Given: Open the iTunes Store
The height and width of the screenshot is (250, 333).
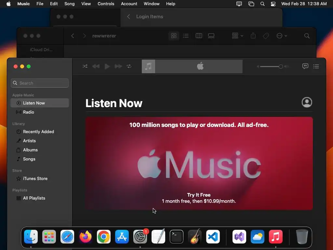Looking at the screenshot, I should coord(40,179).
